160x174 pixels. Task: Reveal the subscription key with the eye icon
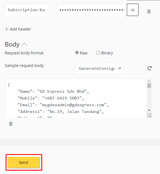point(133,10)
